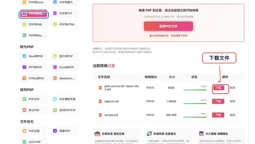Click the 状态 column header
This screenshot has height=144, width=255.
(x=194, y=77)
